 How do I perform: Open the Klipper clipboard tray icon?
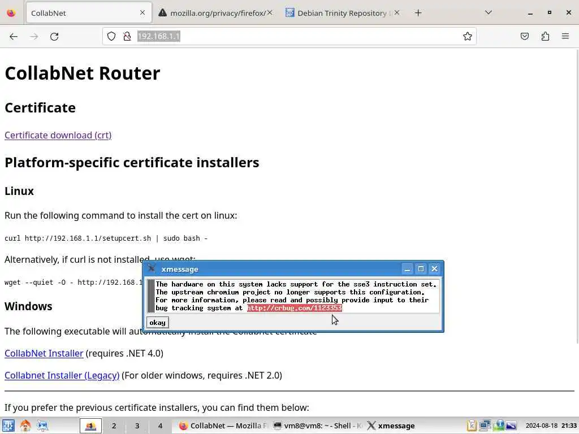click(x=472, y=426)
